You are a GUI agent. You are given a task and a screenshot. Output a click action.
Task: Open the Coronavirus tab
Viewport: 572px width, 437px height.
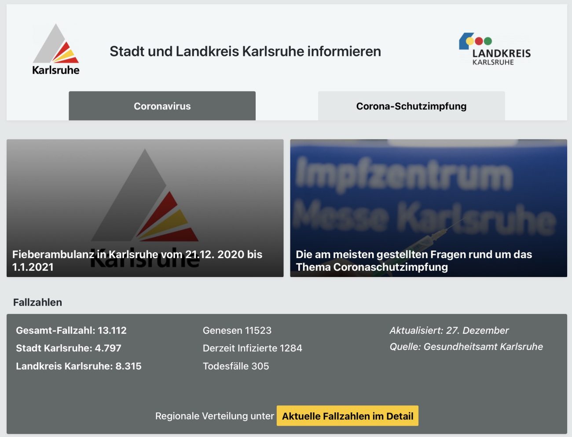(162, 106)
